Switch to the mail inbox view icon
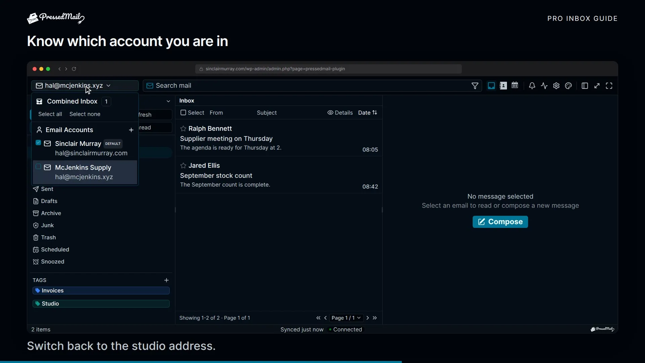Viewport: 645px width, 363px height. click(491, 86)
